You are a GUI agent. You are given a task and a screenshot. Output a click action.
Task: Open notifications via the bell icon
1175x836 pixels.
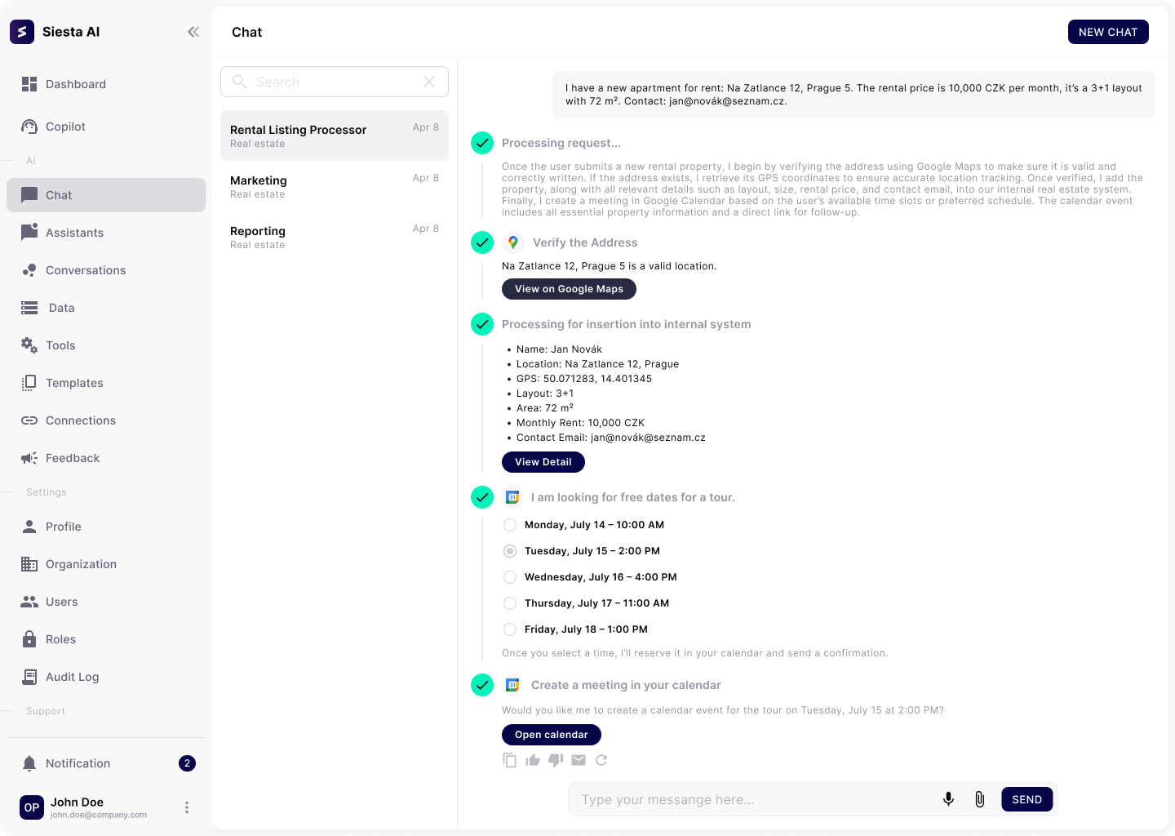point(29,763)
